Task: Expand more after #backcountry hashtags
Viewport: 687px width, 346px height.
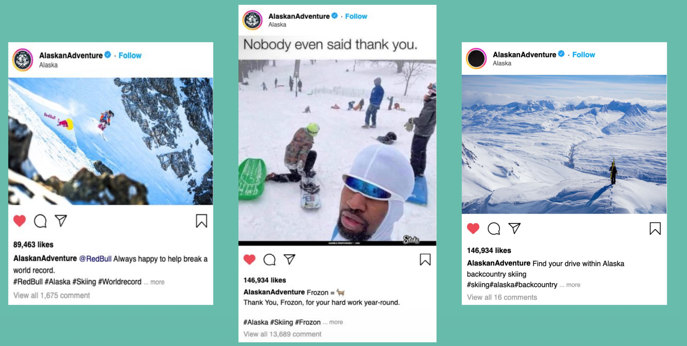Action: (573, 285)
